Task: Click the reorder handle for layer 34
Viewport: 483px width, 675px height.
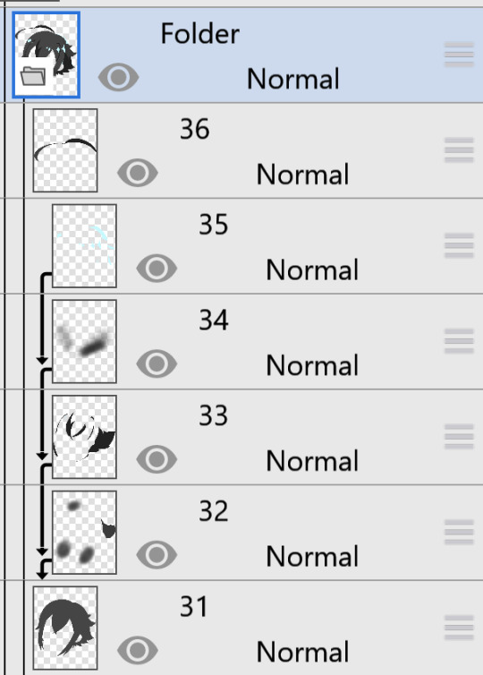Action: (459, 341)
